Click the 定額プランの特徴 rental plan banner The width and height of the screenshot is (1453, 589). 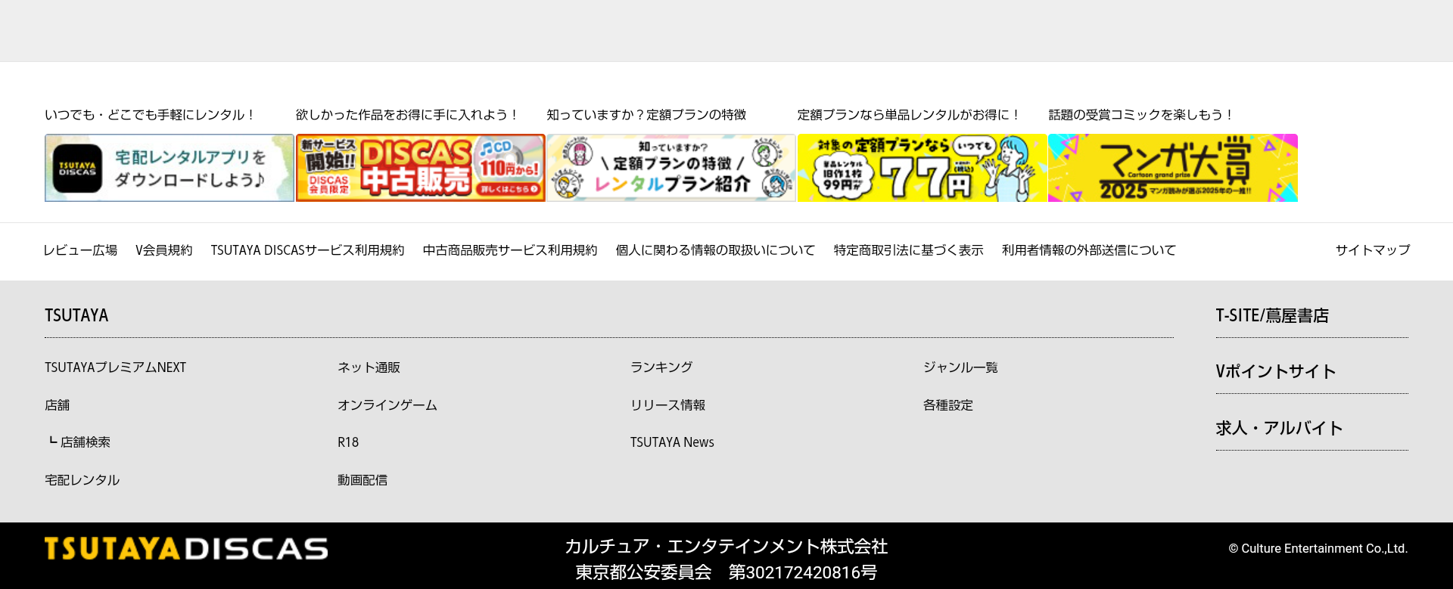(x=670, y=168)
